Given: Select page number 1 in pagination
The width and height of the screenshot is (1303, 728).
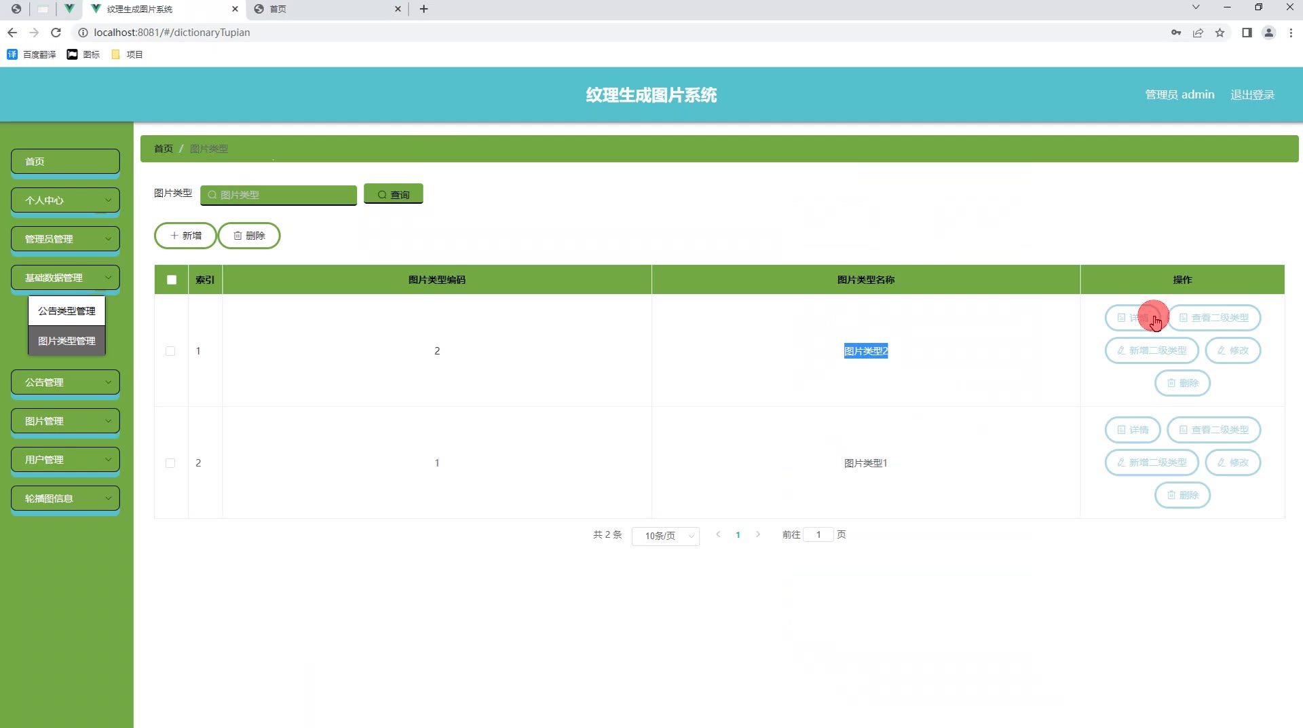Looking at the screenshot, I should (738, 535).
